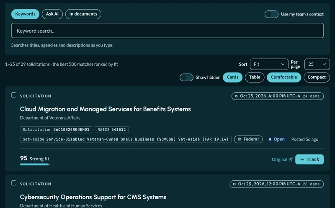Click the Open status indicator
335x208 pixels.
tap(276, 139)
